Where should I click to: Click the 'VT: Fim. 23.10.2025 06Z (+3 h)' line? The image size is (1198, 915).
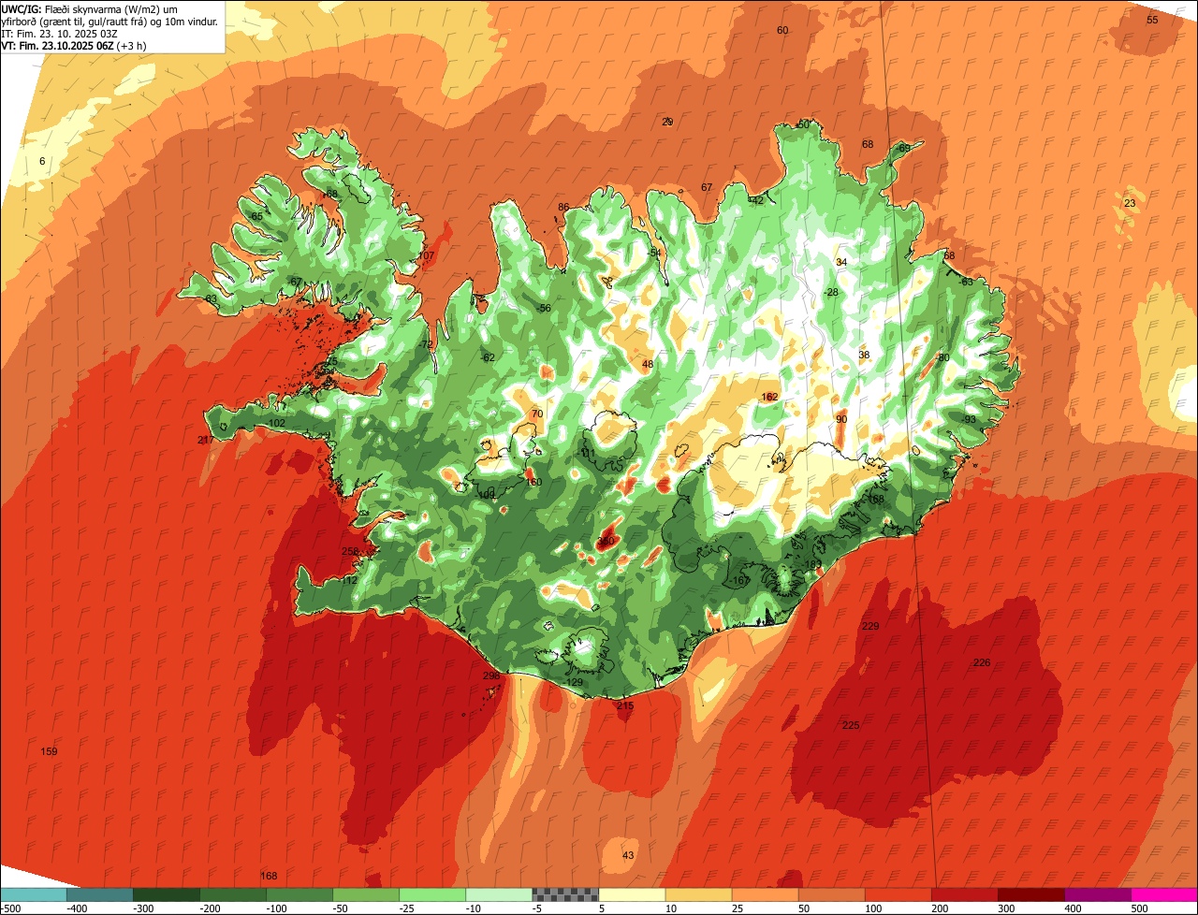tap(74, 46)
